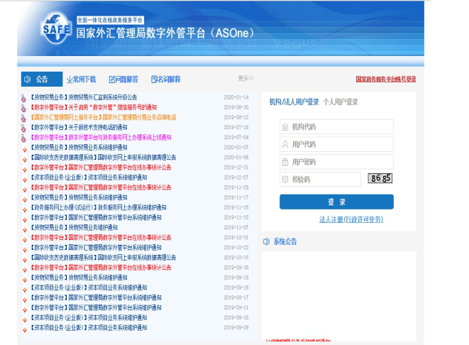Open 货物贸易外汇监测系统升级公告 announcement

pyautogui.click(x=84, y=97)
